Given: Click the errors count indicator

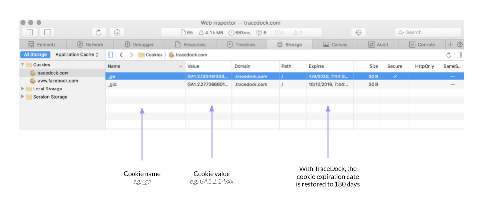Looking at the screenshot, I should tap(279, 33).
